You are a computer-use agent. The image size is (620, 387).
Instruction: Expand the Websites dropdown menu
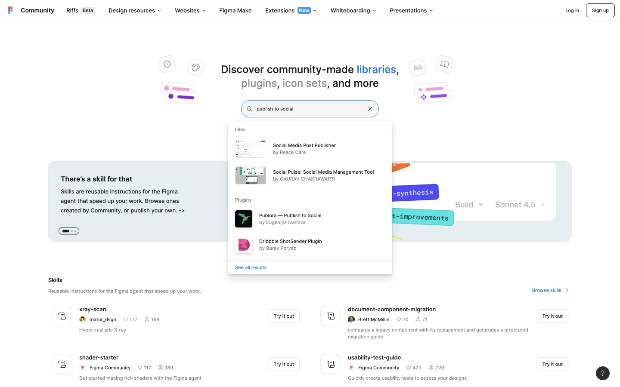(190, 10)
